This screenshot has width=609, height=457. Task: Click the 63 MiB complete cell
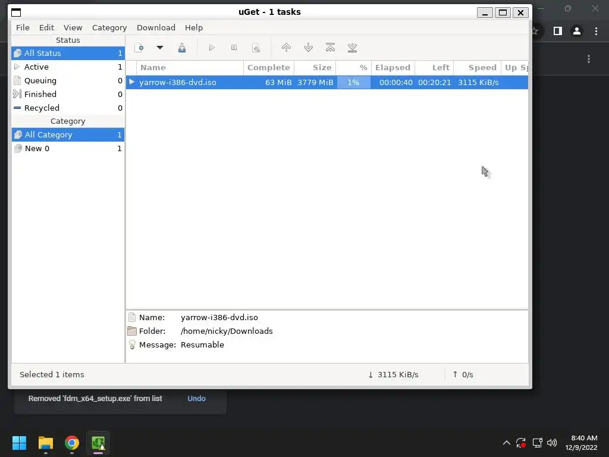278,82
